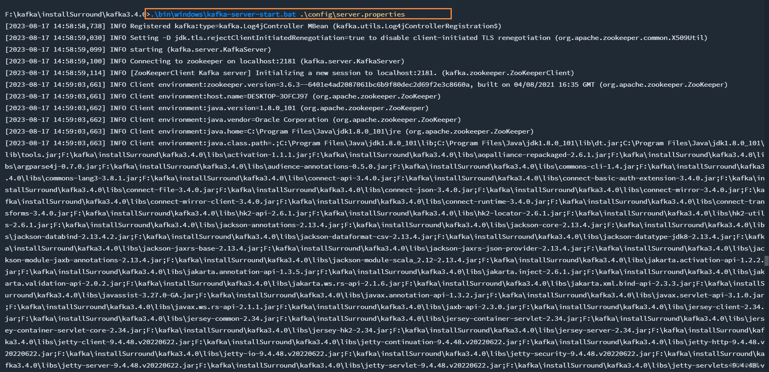Click 'jetty-servlet-9.4.48.v20220622.jar' text
Image resolution: width=769 pixels, height=372 pixels.
click(433, 366)
